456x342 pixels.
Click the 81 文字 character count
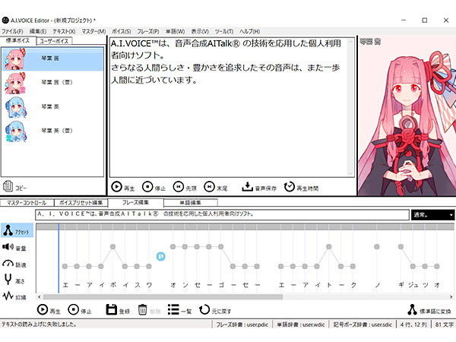(x=444, y=325)
